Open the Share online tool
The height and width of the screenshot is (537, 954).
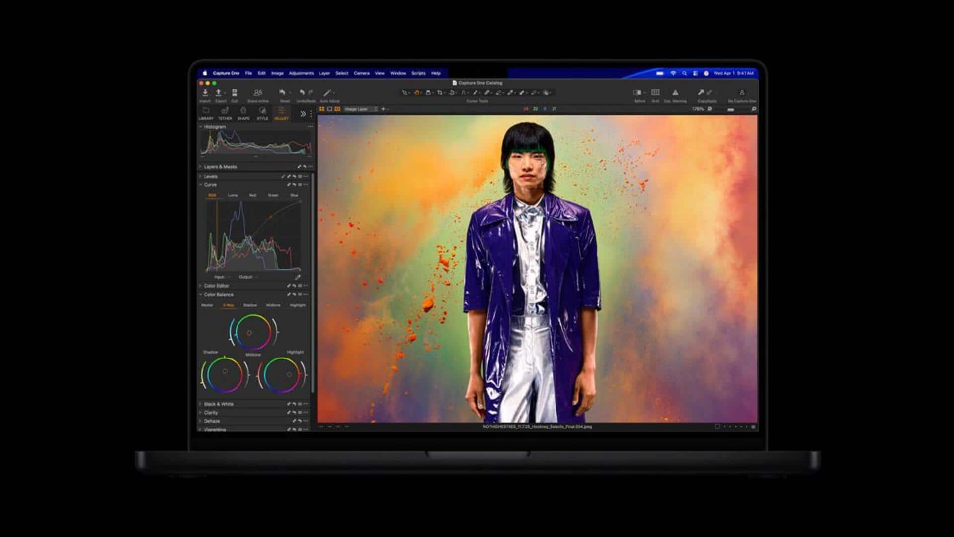coord(258,93)
